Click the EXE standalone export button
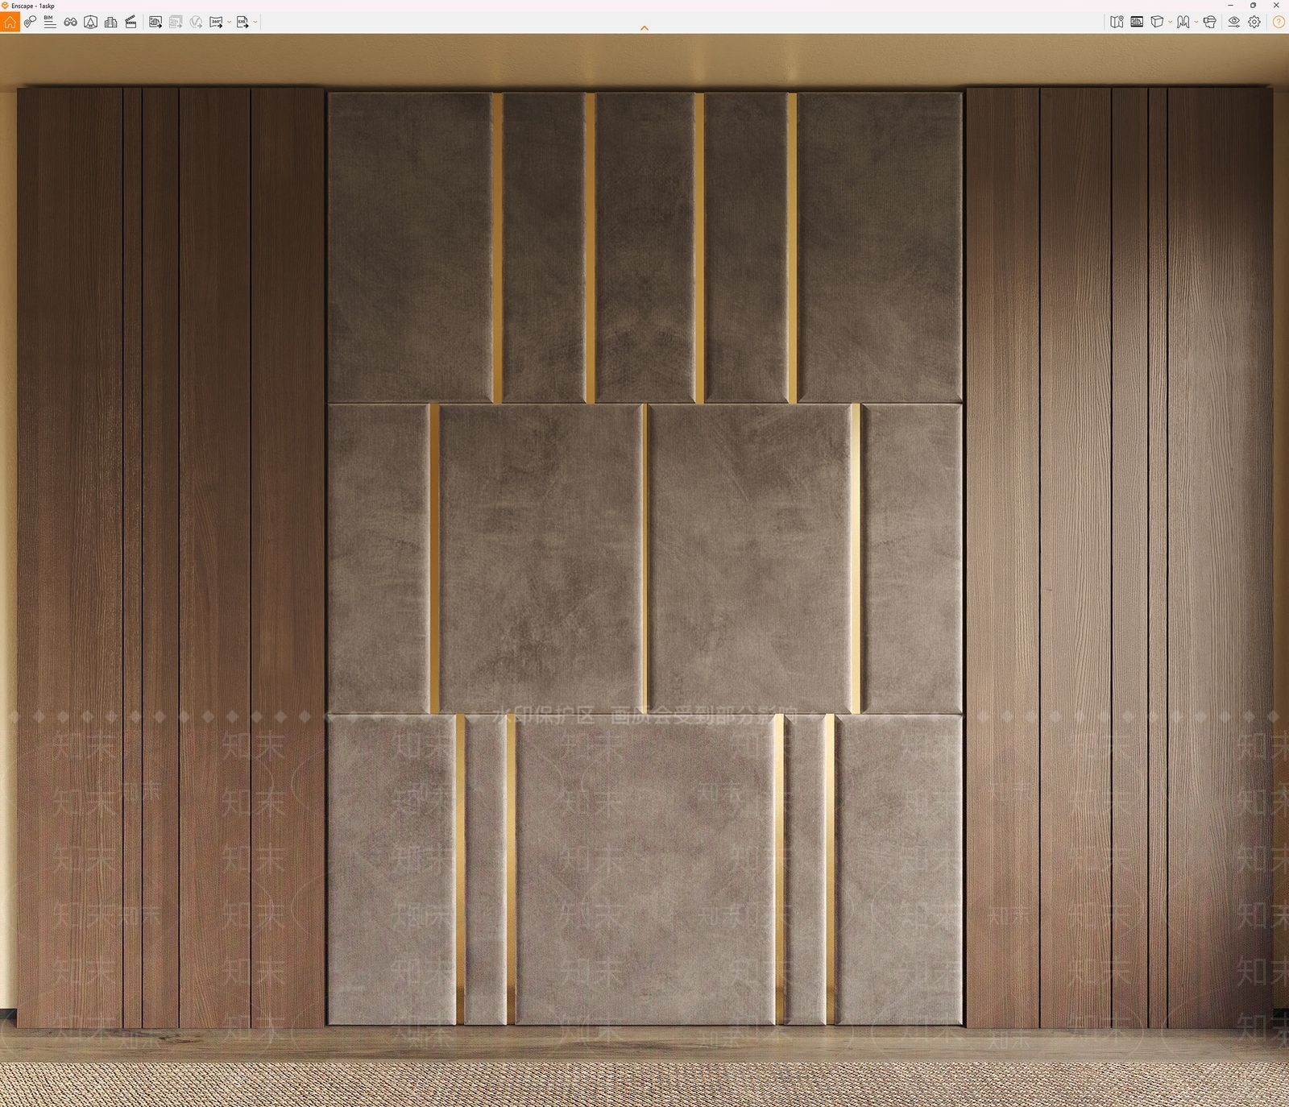The height and width of the screenshot is (1107, 1289). pyautogui.click(x=242, y=23)
